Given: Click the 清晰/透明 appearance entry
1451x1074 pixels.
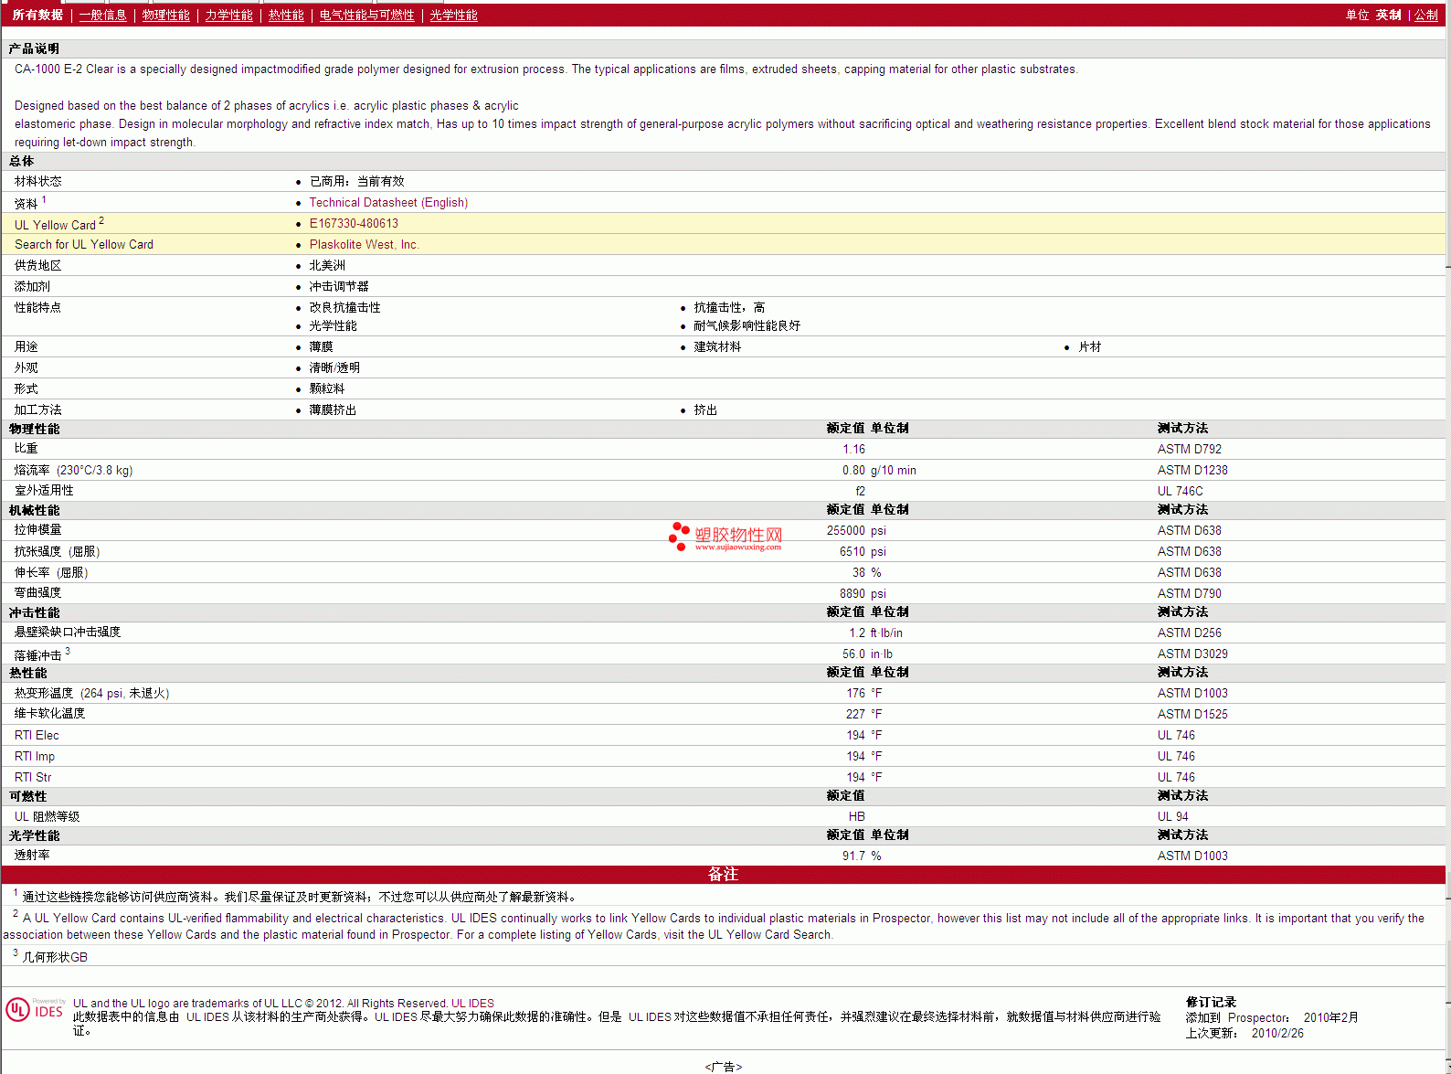Looking at the screenshot, I should coord(334,368).
